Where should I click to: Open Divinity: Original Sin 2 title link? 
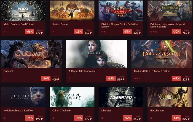pos(120,25)
